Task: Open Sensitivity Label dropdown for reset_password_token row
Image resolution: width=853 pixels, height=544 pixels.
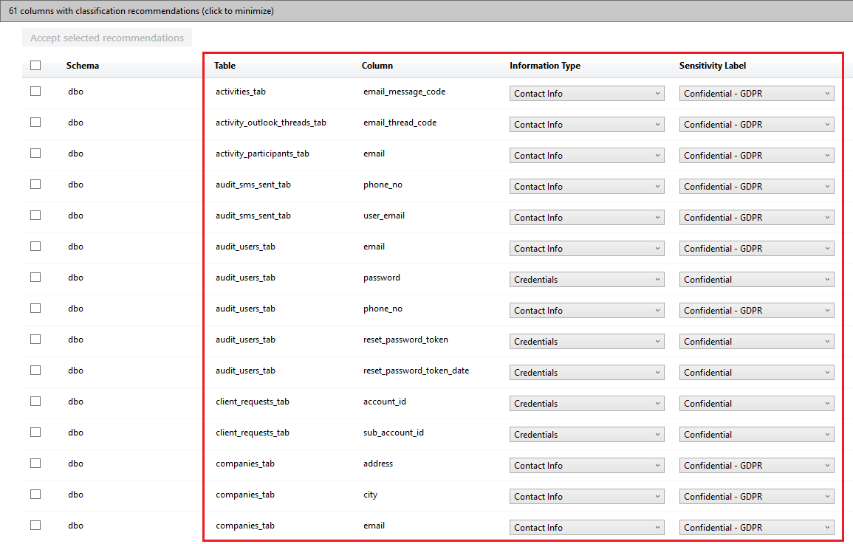Action: 756,342
